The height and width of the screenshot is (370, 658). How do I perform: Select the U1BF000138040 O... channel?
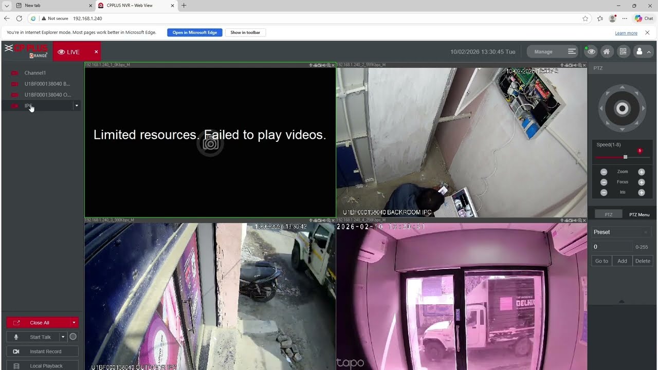pyautogui.click(x=47, y=95)
